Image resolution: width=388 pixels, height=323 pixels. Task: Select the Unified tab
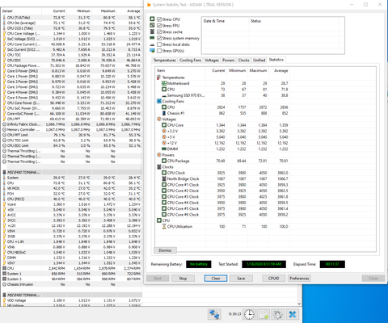[259, 61]
